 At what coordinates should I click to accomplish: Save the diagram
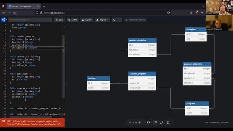[59, 20]
